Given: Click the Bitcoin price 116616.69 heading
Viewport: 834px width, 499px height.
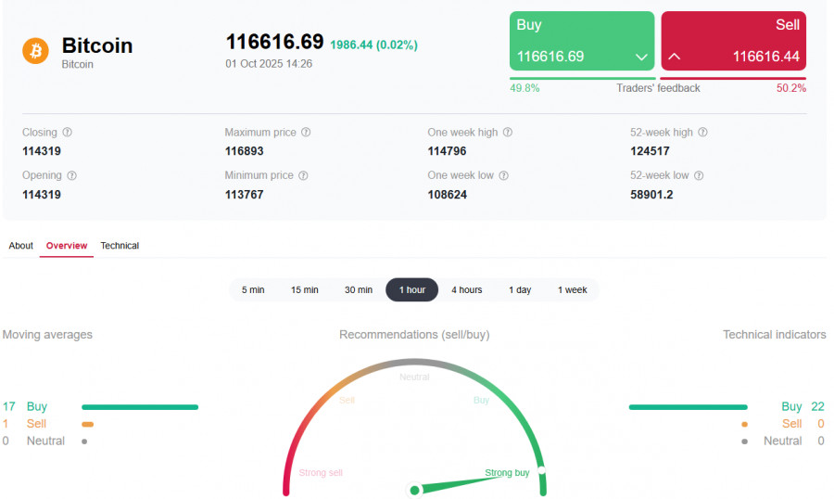Looking at the screenshot, I should pos(274,42).
